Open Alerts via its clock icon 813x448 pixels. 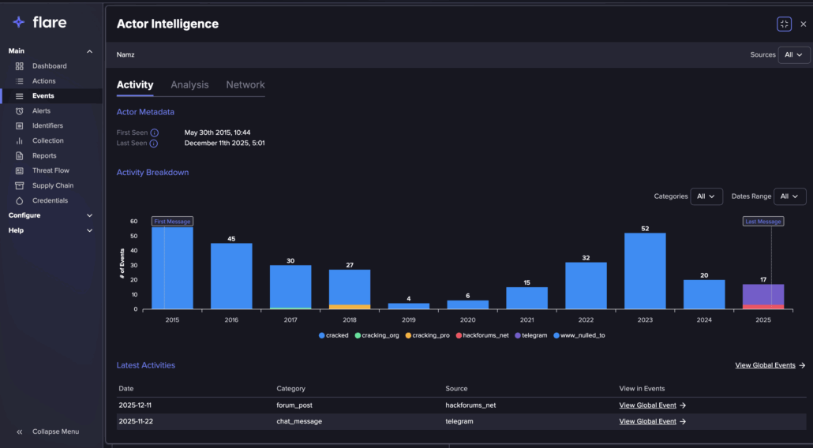20,111
